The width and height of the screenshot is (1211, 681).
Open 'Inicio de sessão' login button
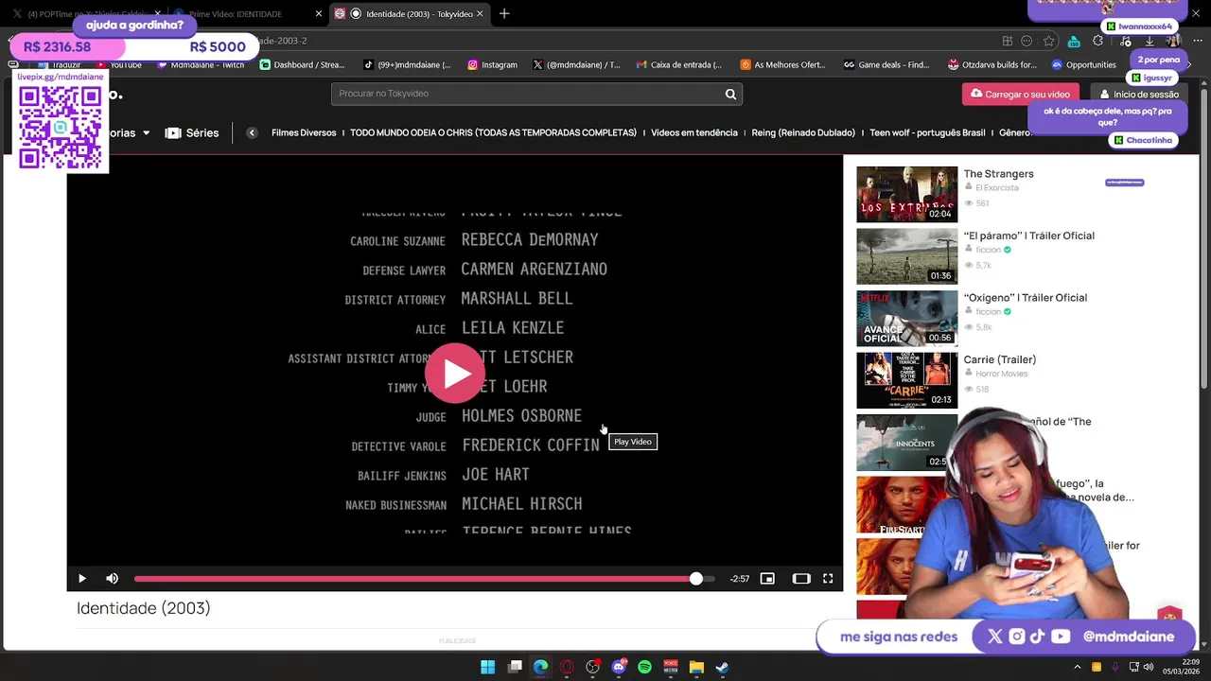coord(1138,94)
